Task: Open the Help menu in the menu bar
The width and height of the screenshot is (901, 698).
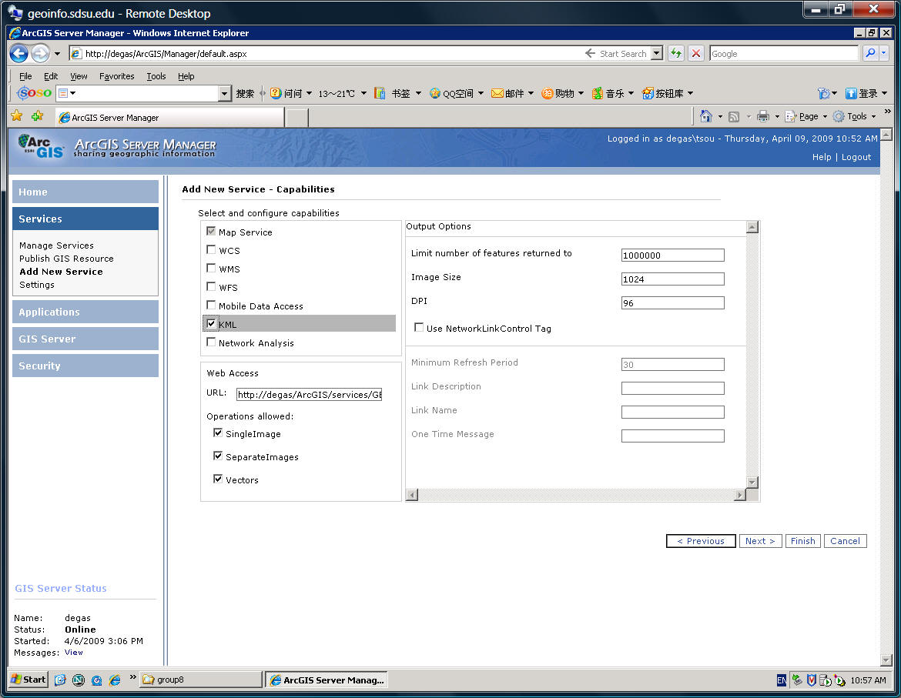Action: 186,76
